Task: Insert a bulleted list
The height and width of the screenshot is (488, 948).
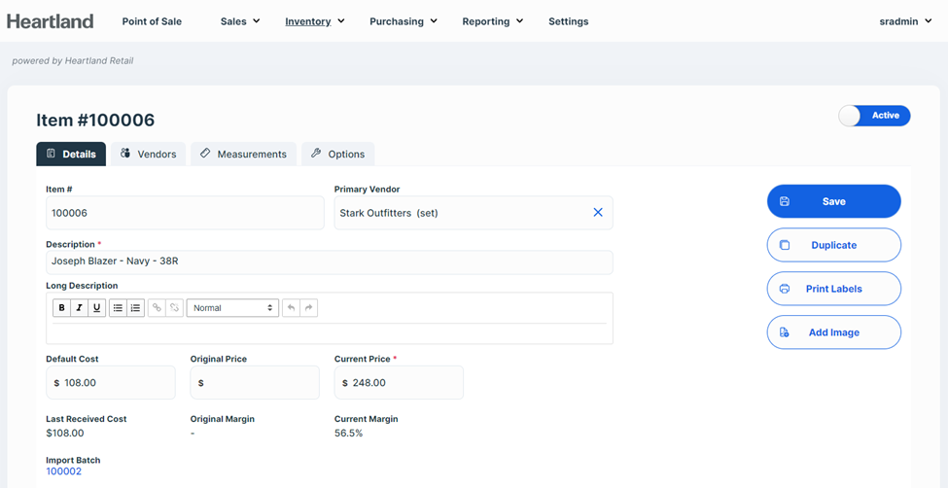Action: pos(118,308)
